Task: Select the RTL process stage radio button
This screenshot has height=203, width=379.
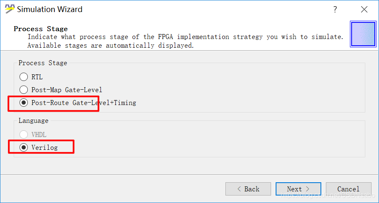Action: [x=23, y=77]
